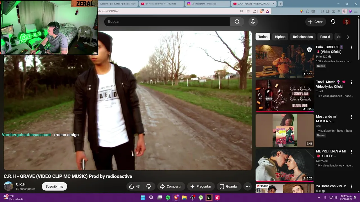Open YouTube notifications bell
The height and width of the screenshot is (202, 360).
(333, 22)
